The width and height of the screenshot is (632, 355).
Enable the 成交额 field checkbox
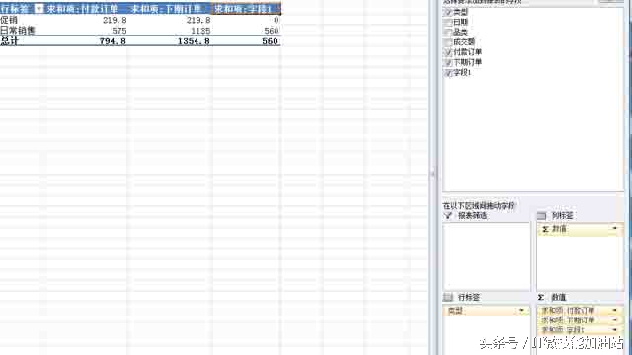(447, 42)
